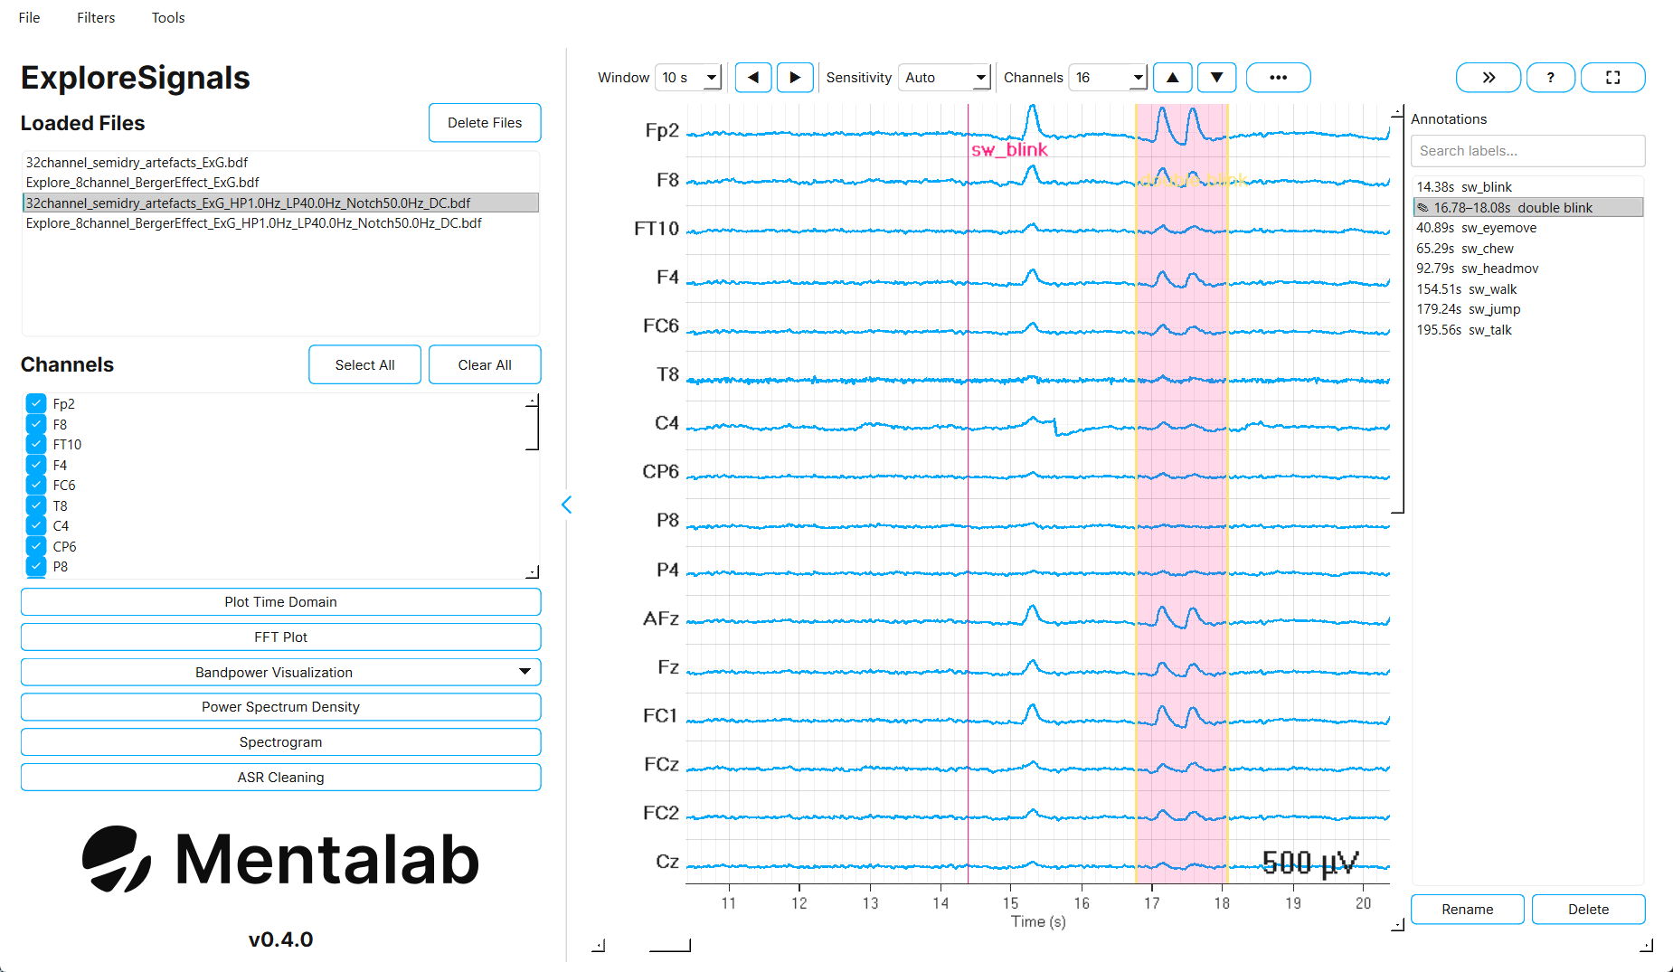Click the FFT Plot button
1673x972 pixels.
(280, 637)
